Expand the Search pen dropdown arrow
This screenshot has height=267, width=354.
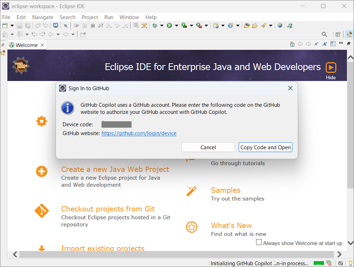271,25
